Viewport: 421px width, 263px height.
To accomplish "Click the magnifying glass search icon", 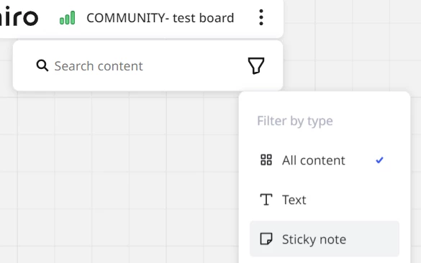I will [x=42, y=65].
